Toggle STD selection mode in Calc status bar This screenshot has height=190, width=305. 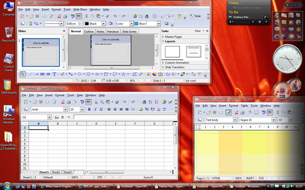[100, 177]
